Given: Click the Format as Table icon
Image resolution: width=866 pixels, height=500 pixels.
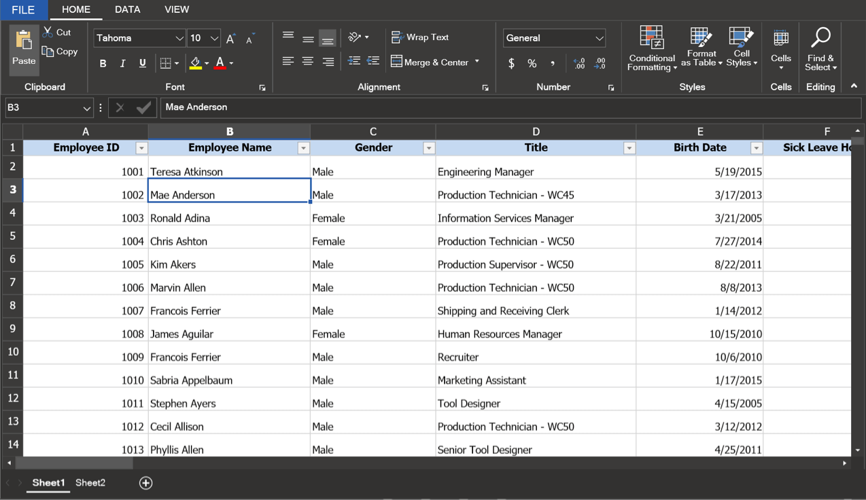Looking at the screenshot, I should click(x=701, y=48).
